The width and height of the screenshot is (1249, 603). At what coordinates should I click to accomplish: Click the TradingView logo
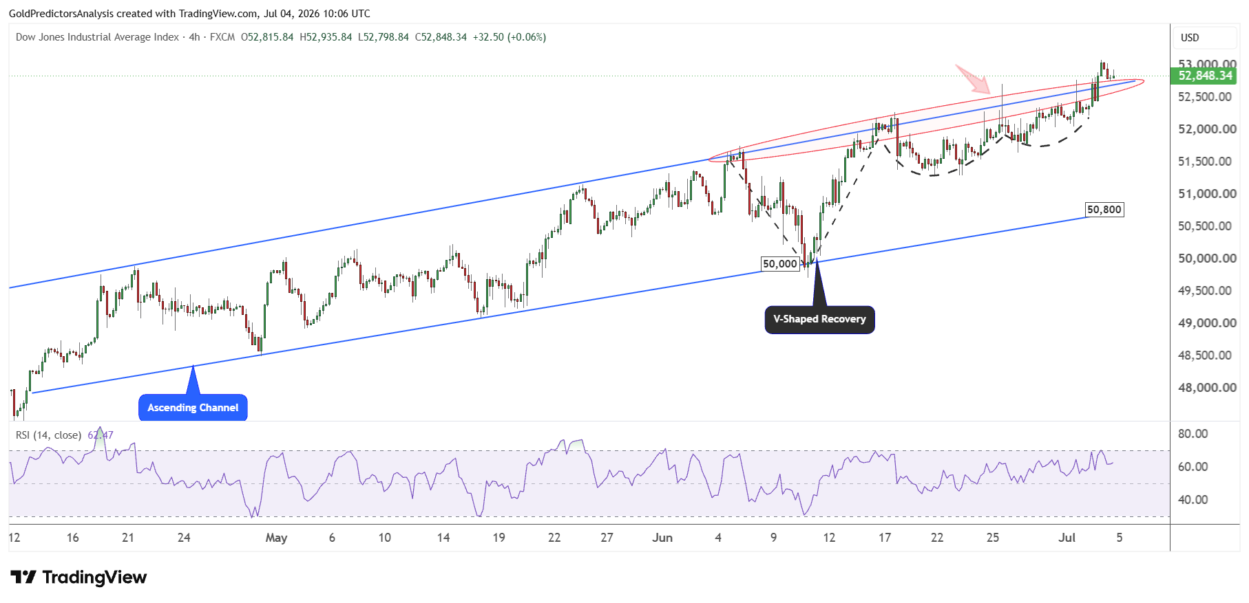(x=78, y=577)
